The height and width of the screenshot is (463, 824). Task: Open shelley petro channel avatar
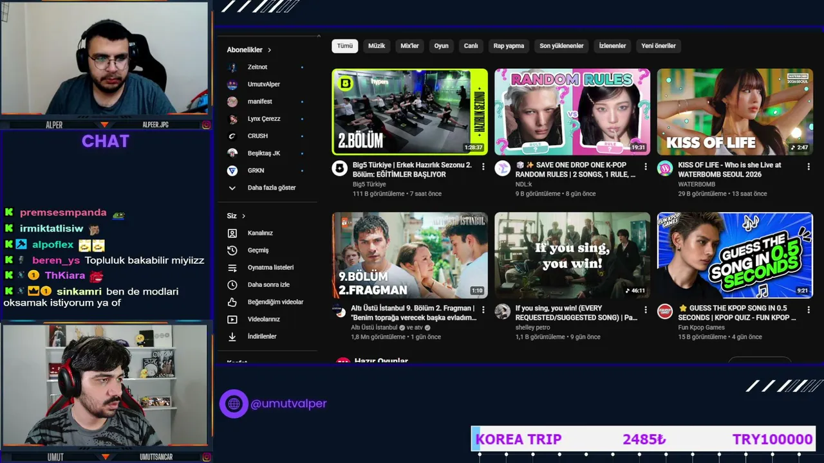point(502,312)
